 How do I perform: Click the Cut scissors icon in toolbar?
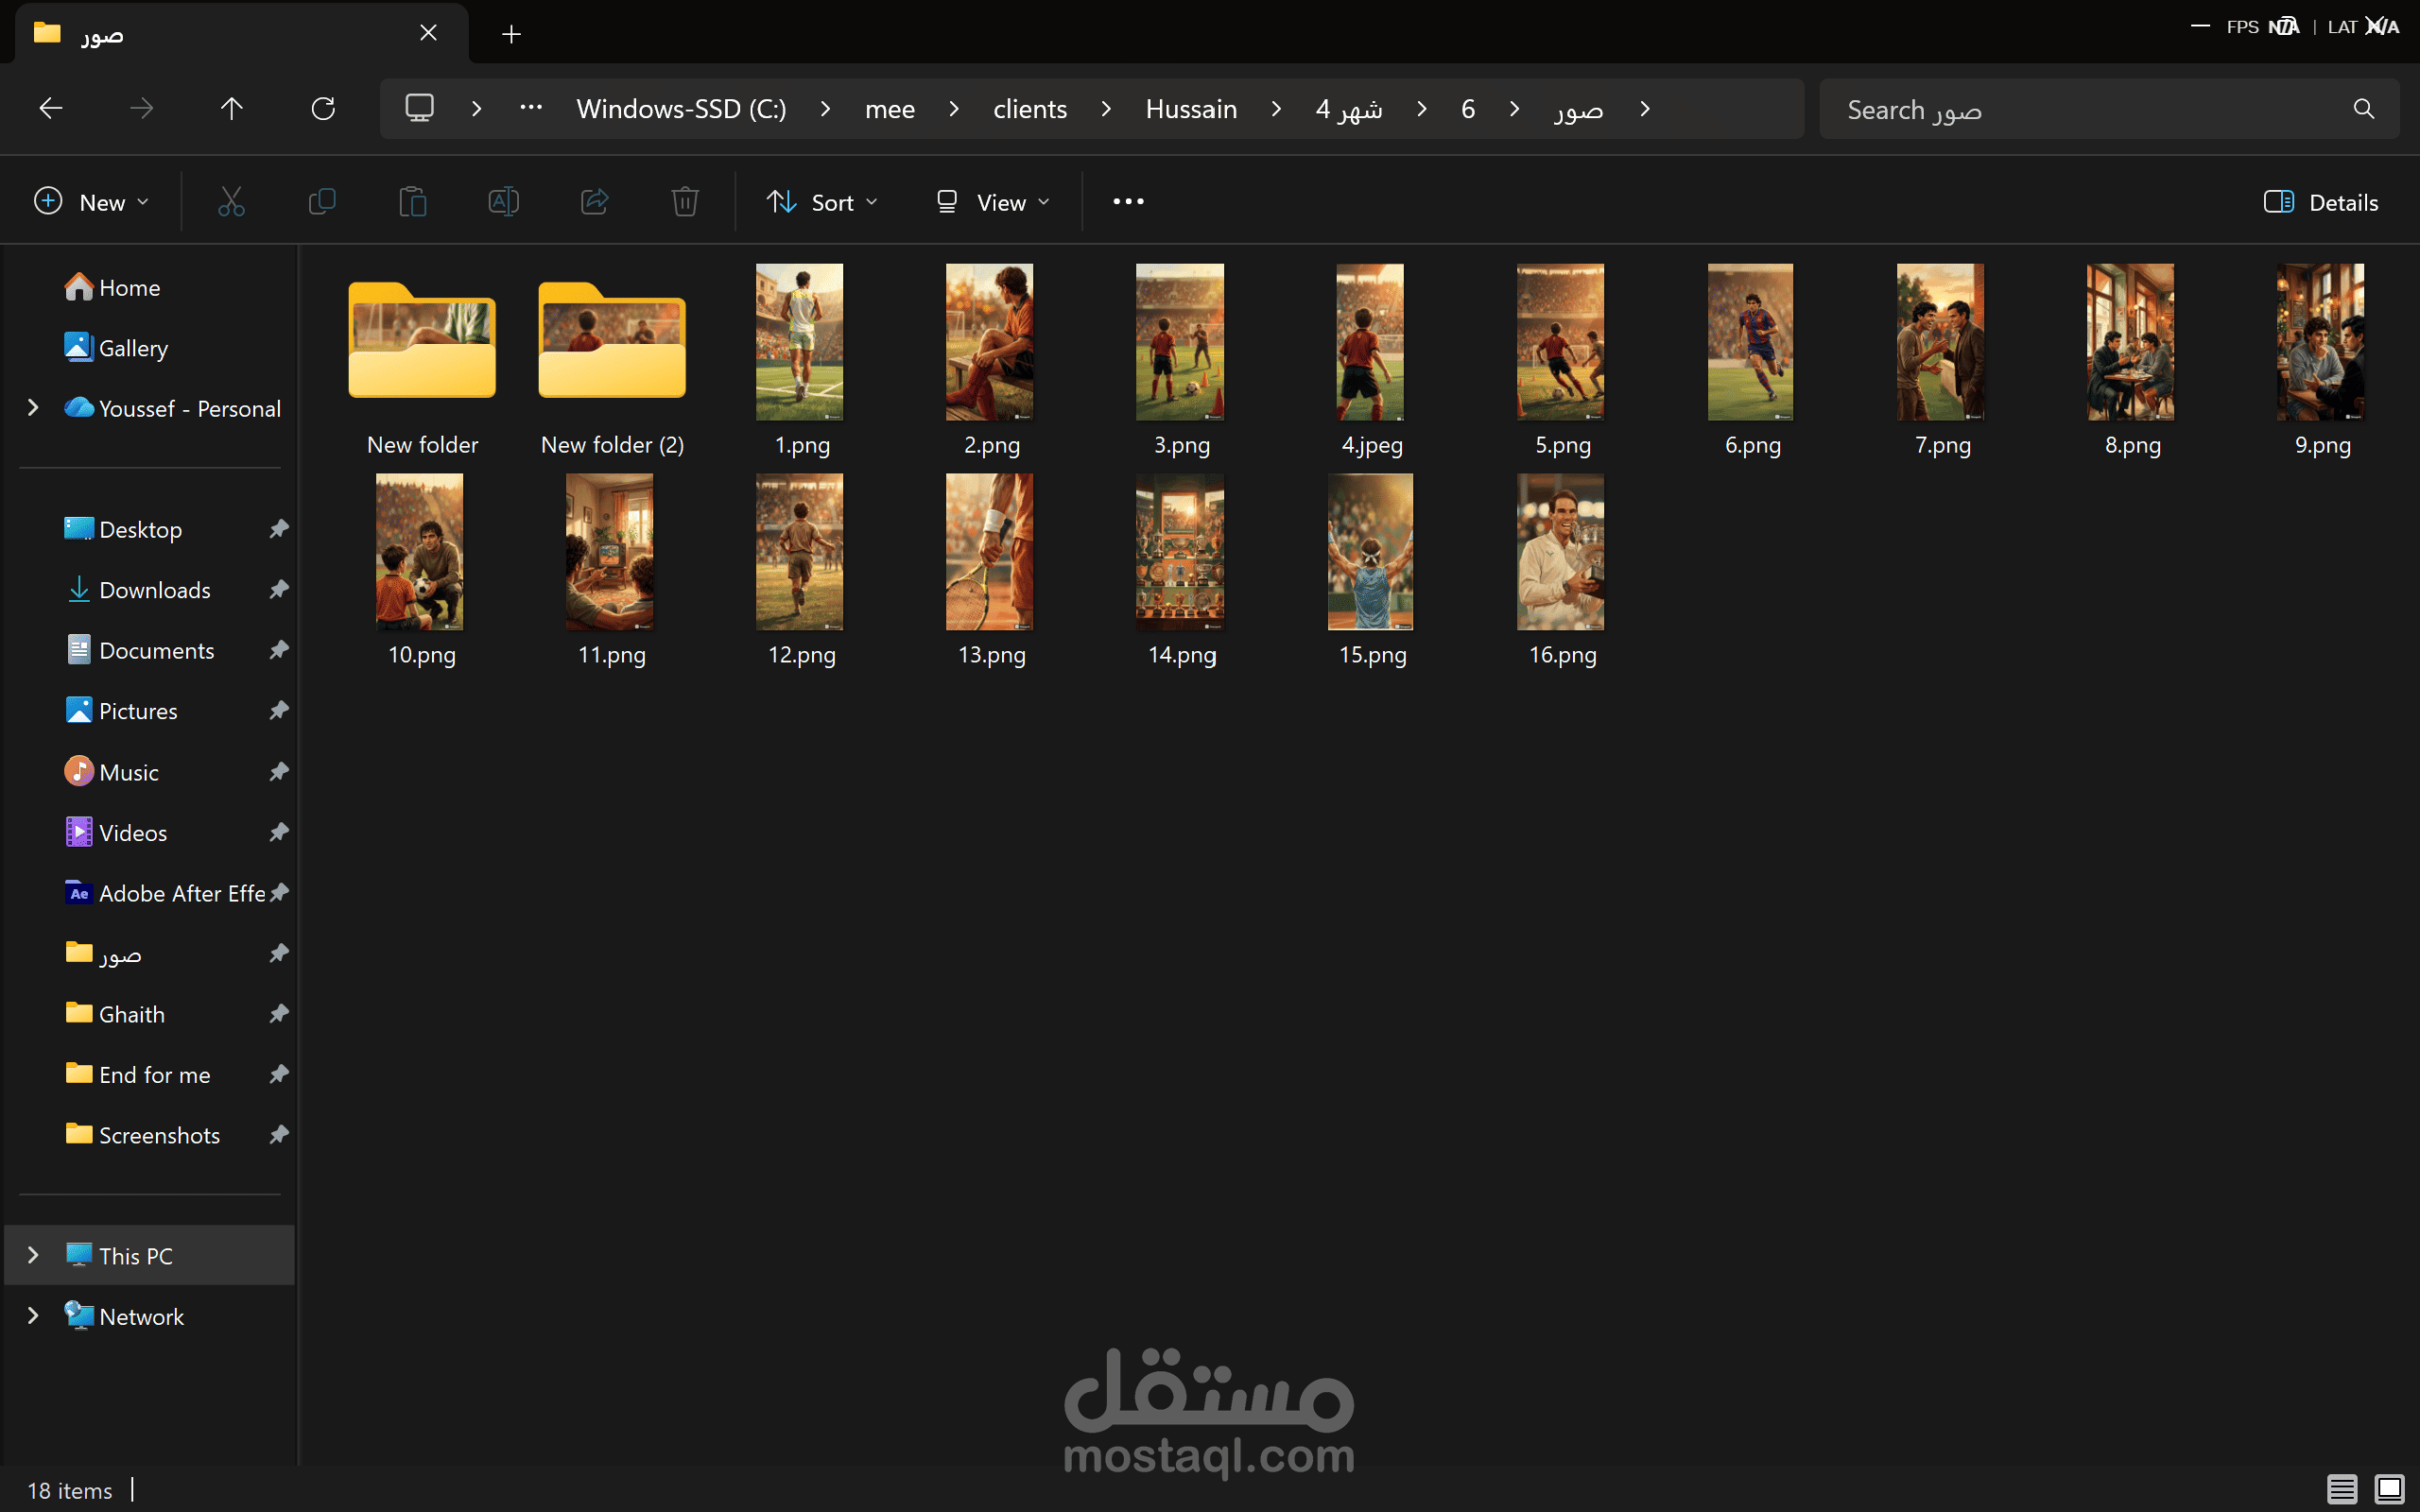(231, 202)
